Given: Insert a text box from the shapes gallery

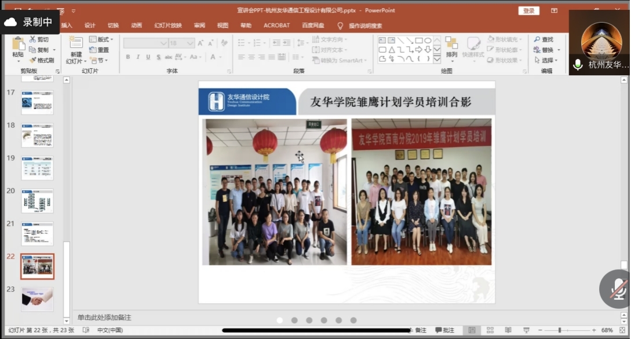Looking at the screenshot, I should pyautogui.click(x=382, y=40).
